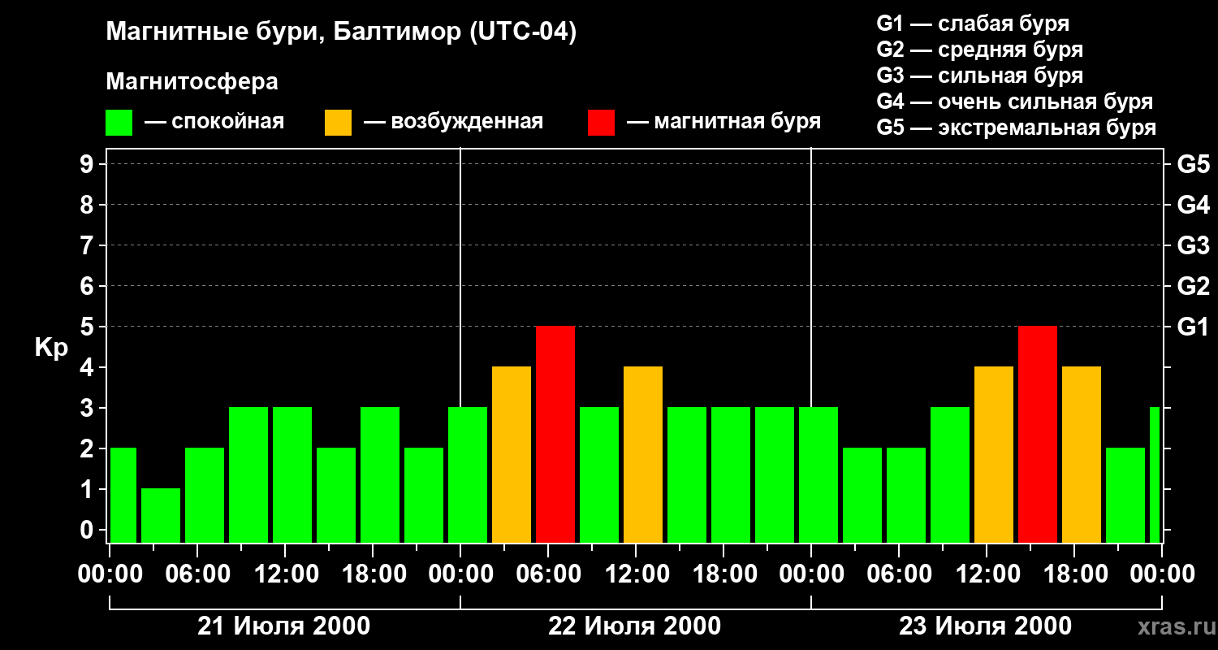Click the 'G5' label on the right axis

click(1194, 164)
